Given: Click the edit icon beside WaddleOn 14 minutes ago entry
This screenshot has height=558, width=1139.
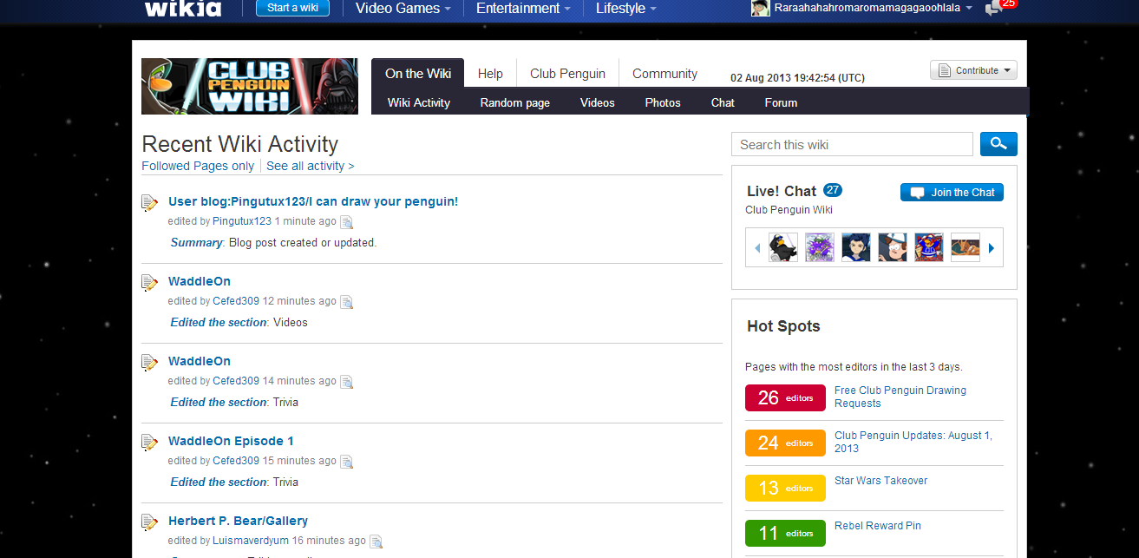Looking at the screenshot, I should (x=150, y=363).
